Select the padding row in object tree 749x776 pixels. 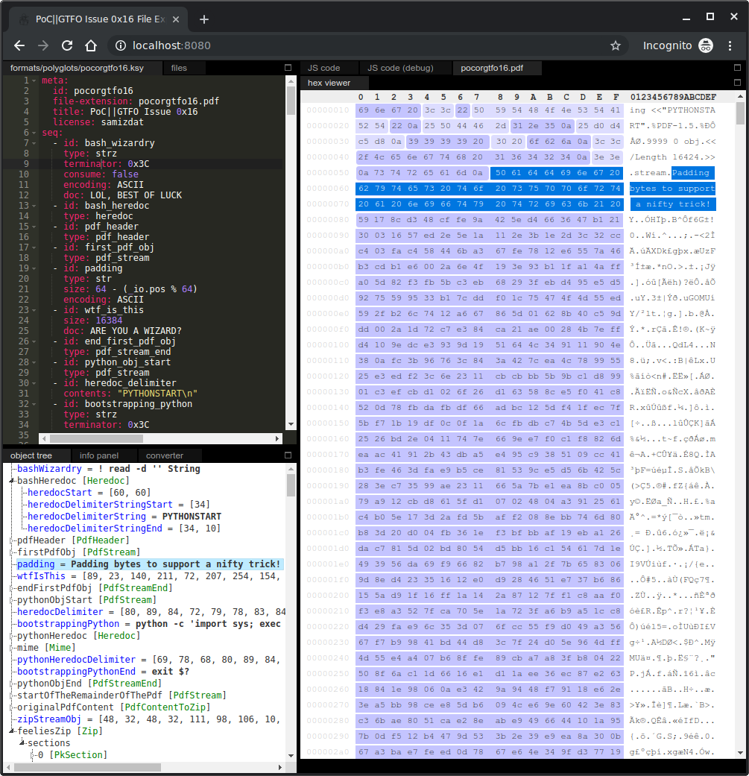(x=148, y=564)
